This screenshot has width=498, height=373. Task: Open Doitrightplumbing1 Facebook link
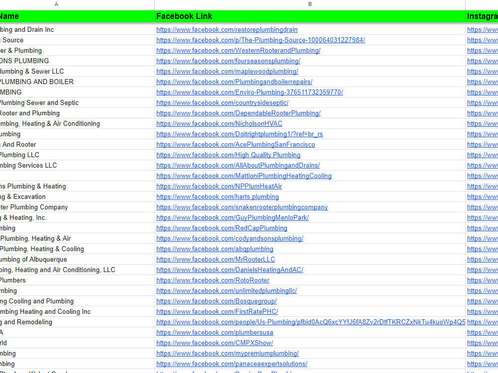(240, 134)
